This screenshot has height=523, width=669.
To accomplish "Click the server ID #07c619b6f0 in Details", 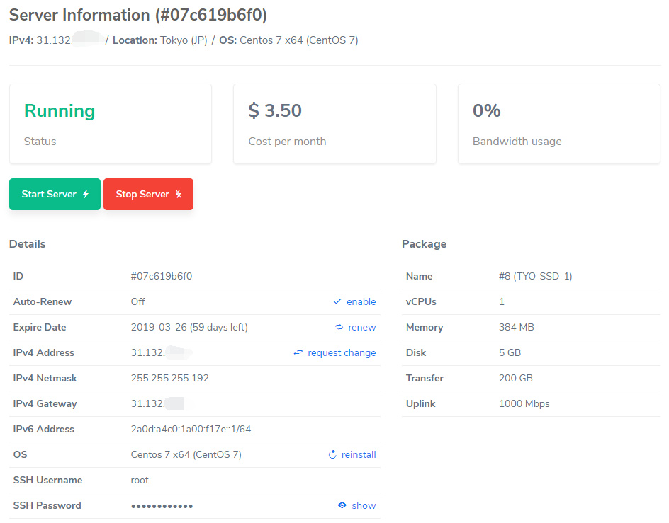I will coord(162,277).
